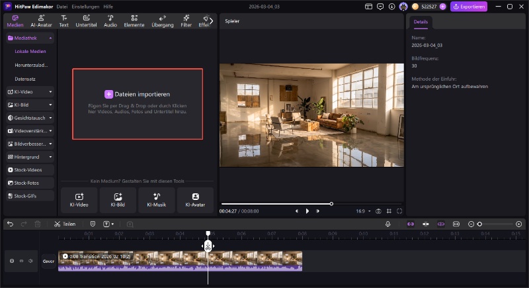Click the user avatar icon
The height and width of the screenshot is (288, 529).
click(403, 7)
